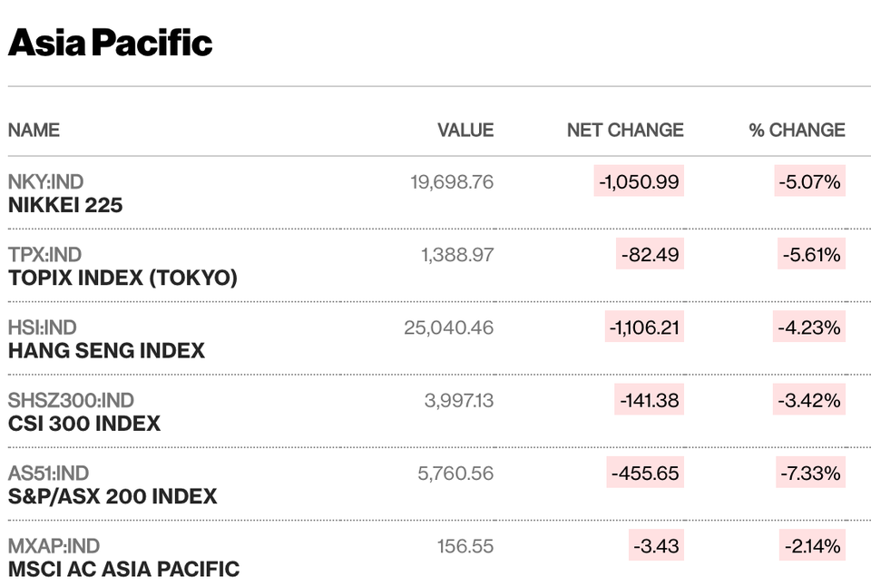Sort by % CHANGE column header
Screen dimensions: 871x586
pyautogui.click(x=797, y=130)
